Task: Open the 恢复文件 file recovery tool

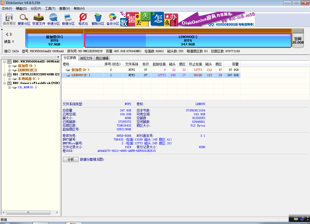Action: (x=39, y=19)
